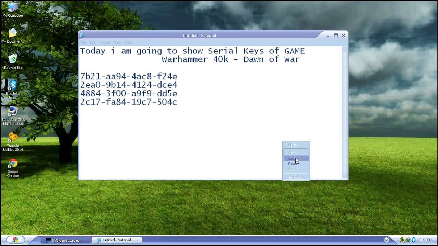Viewport: 438px width, 246px height.
Task: Click the Notepad title bar icon
Action: tap(82, 35)
